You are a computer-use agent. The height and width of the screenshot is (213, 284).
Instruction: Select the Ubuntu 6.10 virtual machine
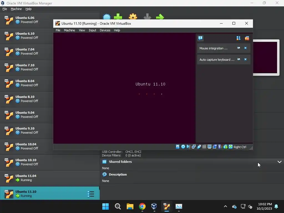coord(26,36)
